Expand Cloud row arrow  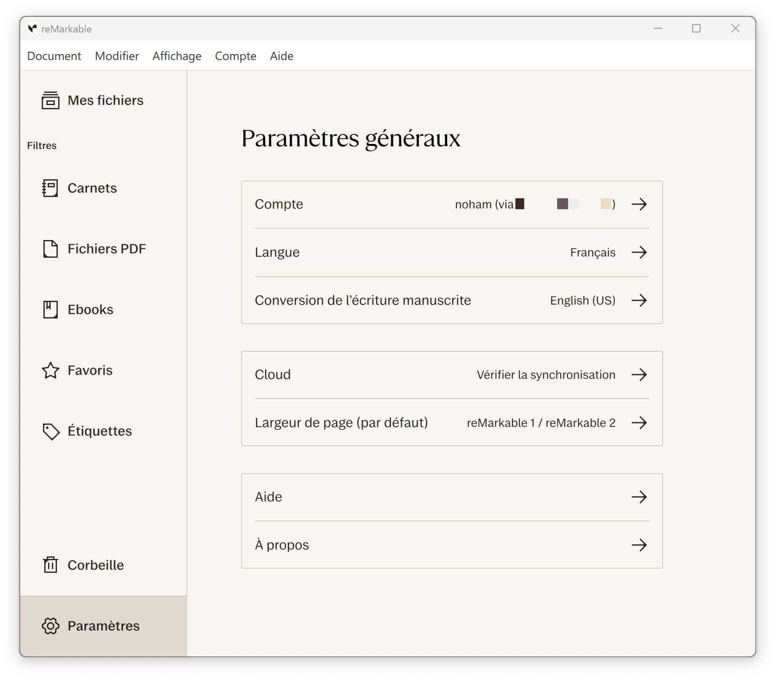(639, 375)
